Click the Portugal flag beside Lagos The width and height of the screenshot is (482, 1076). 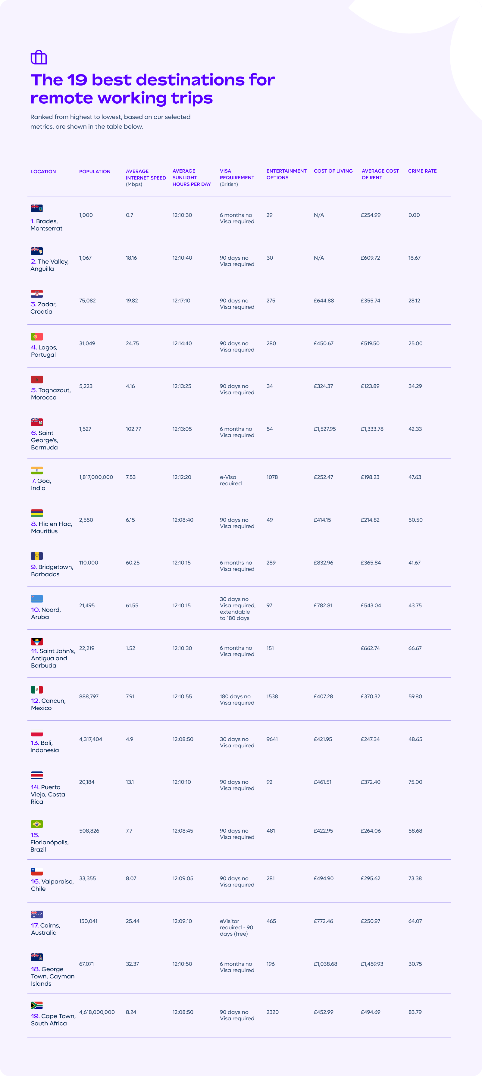(37, 337)
